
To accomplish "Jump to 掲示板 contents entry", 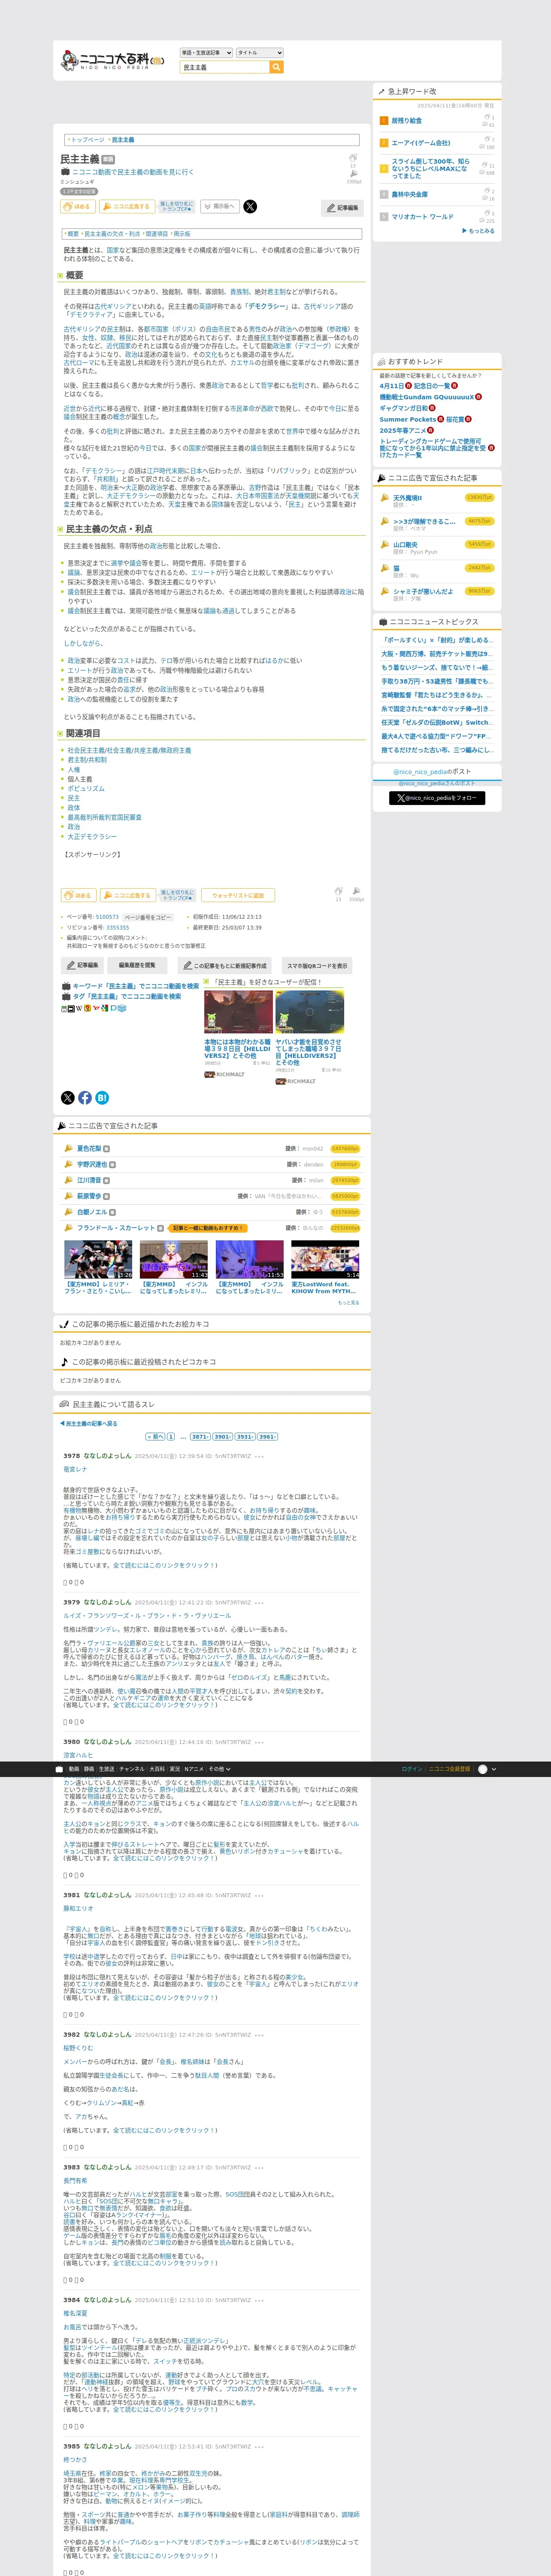I will (x=182, y=234).
